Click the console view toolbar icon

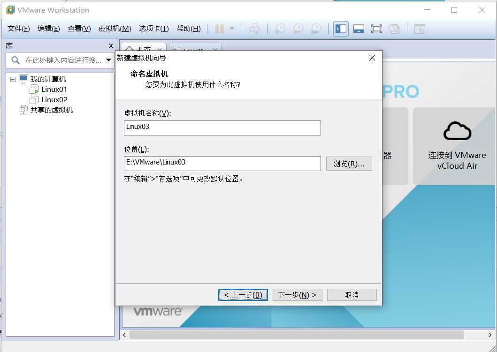420,29
